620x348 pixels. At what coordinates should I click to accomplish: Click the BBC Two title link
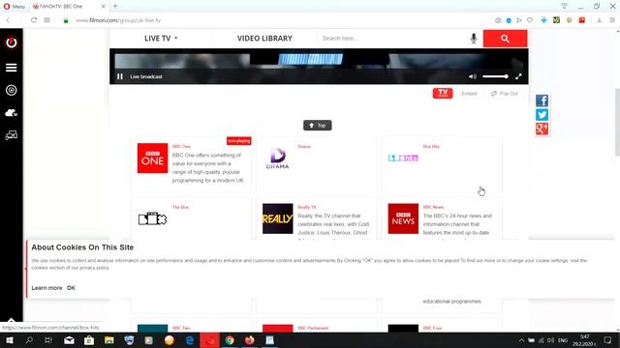click(181, 328)
